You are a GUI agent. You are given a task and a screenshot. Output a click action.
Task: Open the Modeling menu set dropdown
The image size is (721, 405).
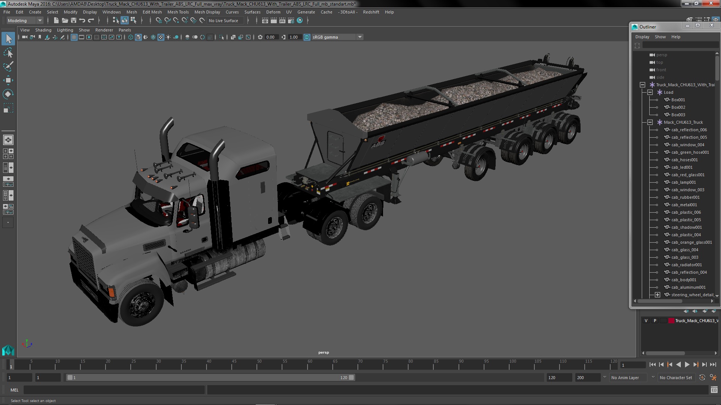25,21
